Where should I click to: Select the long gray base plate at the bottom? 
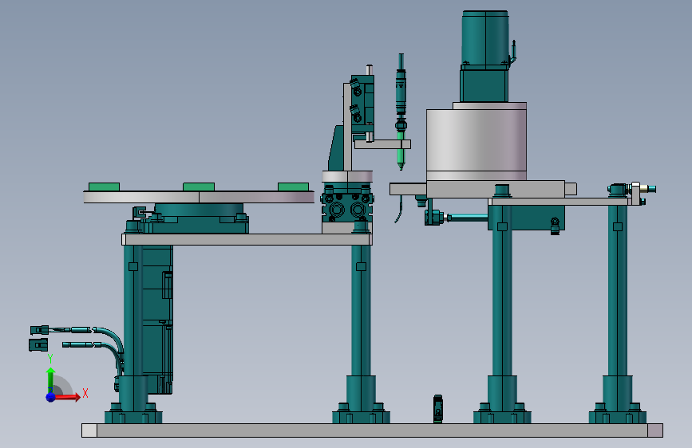372,430
